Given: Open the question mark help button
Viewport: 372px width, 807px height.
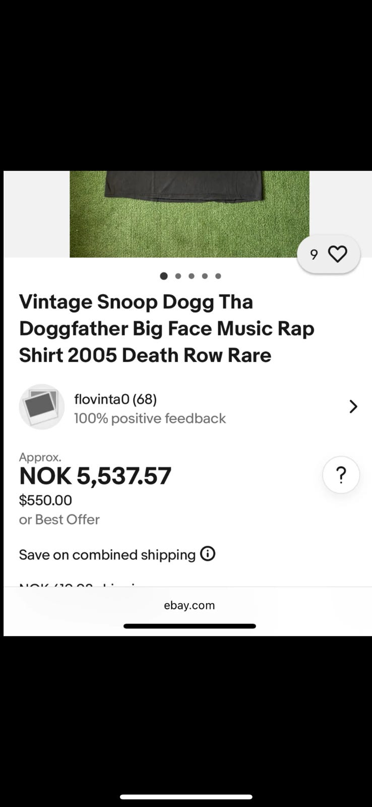Looking at the screenshot, I should pos(341,475).
